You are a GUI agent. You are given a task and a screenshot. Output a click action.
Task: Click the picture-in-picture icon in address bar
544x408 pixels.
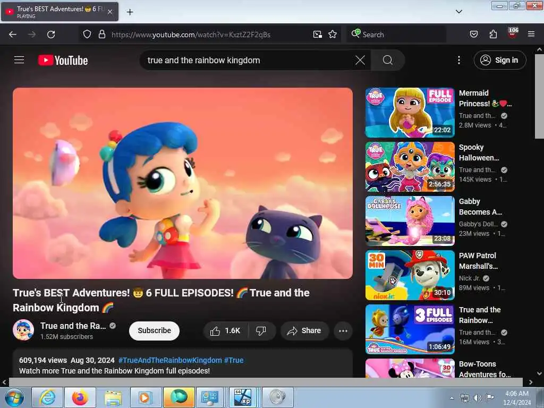click(x=318, y=35)
